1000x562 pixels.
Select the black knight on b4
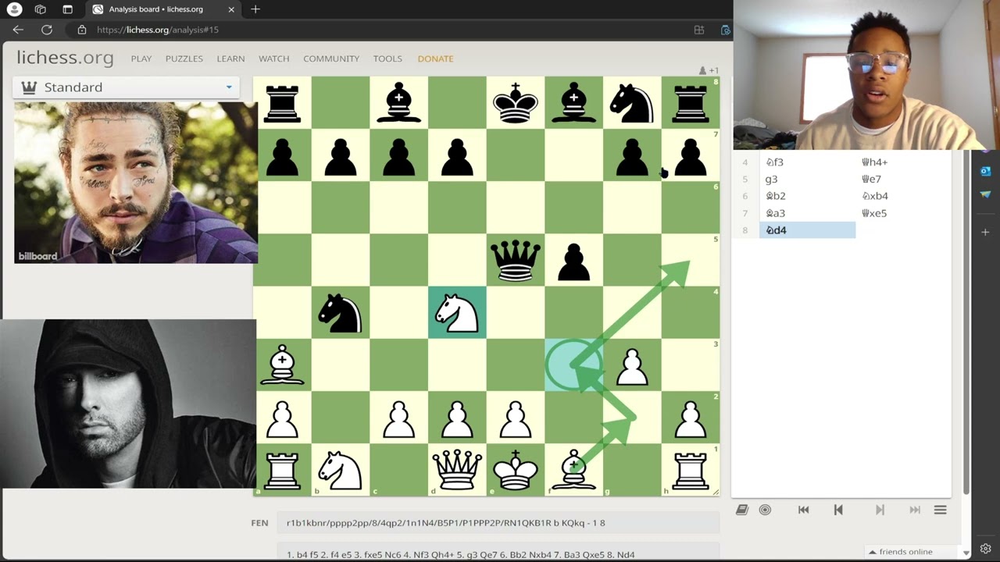(340, 313)
